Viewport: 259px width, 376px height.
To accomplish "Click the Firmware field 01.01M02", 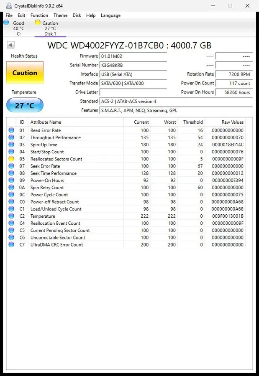I will 133,56.
